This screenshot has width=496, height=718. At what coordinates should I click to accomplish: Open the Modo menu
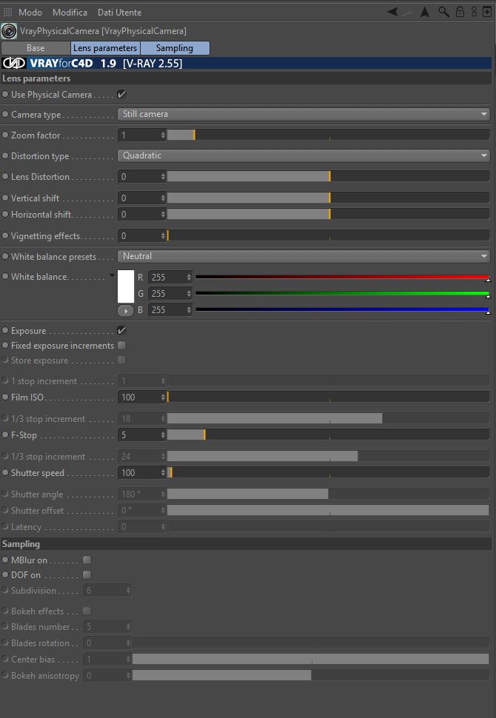click(30, 13)
